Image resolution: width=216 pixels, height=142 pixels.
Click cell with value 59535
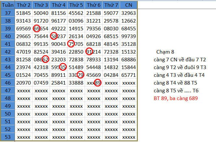[x=59, y=67]
